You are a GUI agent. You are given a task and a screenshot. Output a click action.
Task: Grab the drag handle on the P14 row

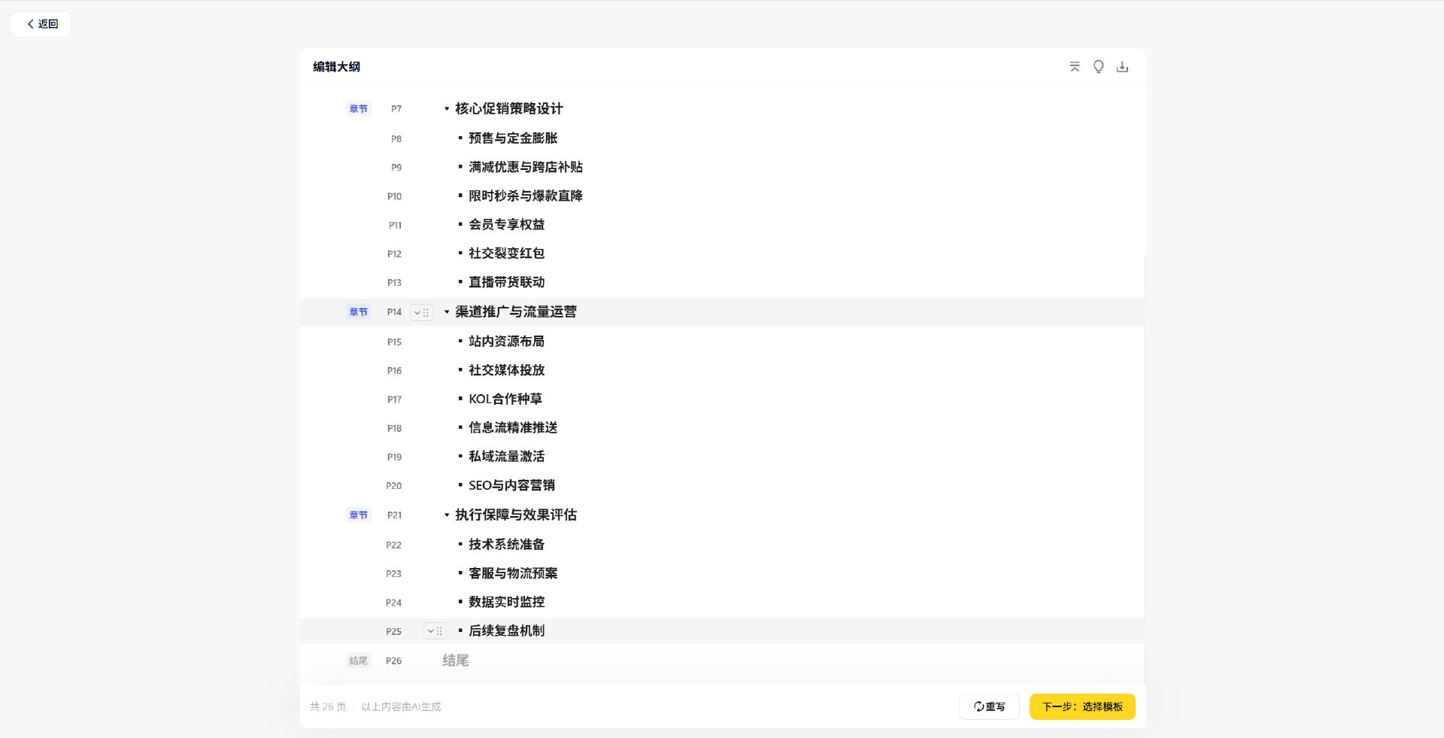pos(426,312)
